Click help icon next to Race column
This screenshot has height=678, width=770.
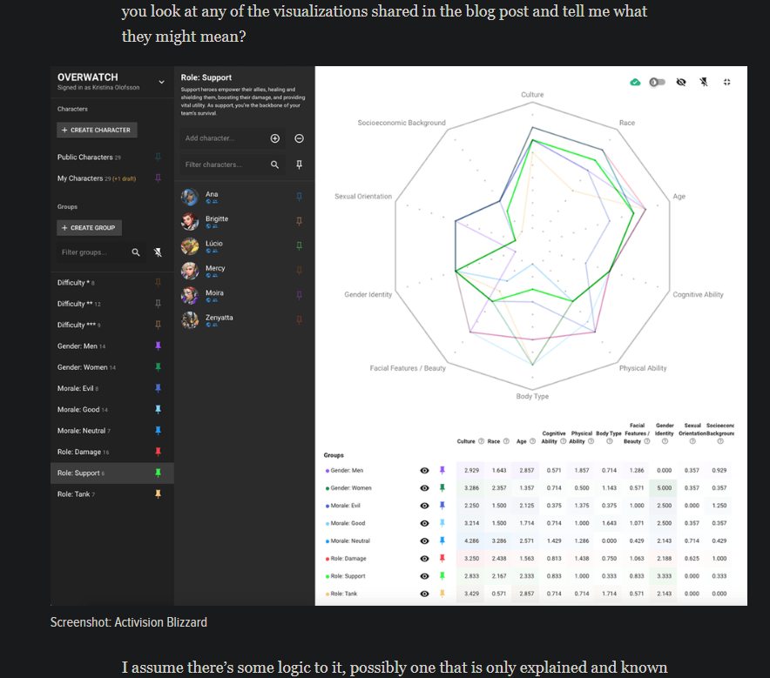pyautogui.click(x=506, y=441)
